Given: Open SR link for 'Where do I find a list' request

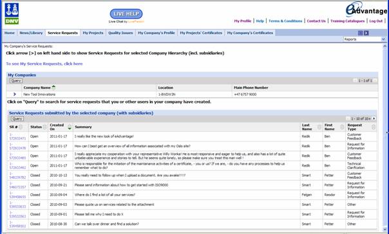Looking at the screenshot, I should (17, 195).
